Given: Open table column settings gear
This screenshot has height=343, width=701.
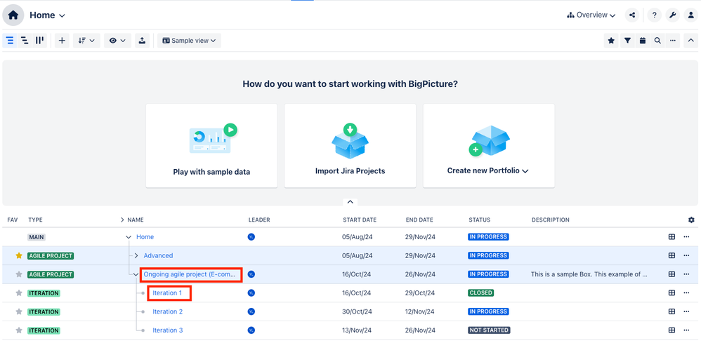Looking at the screenshot, I should point(692,220).
